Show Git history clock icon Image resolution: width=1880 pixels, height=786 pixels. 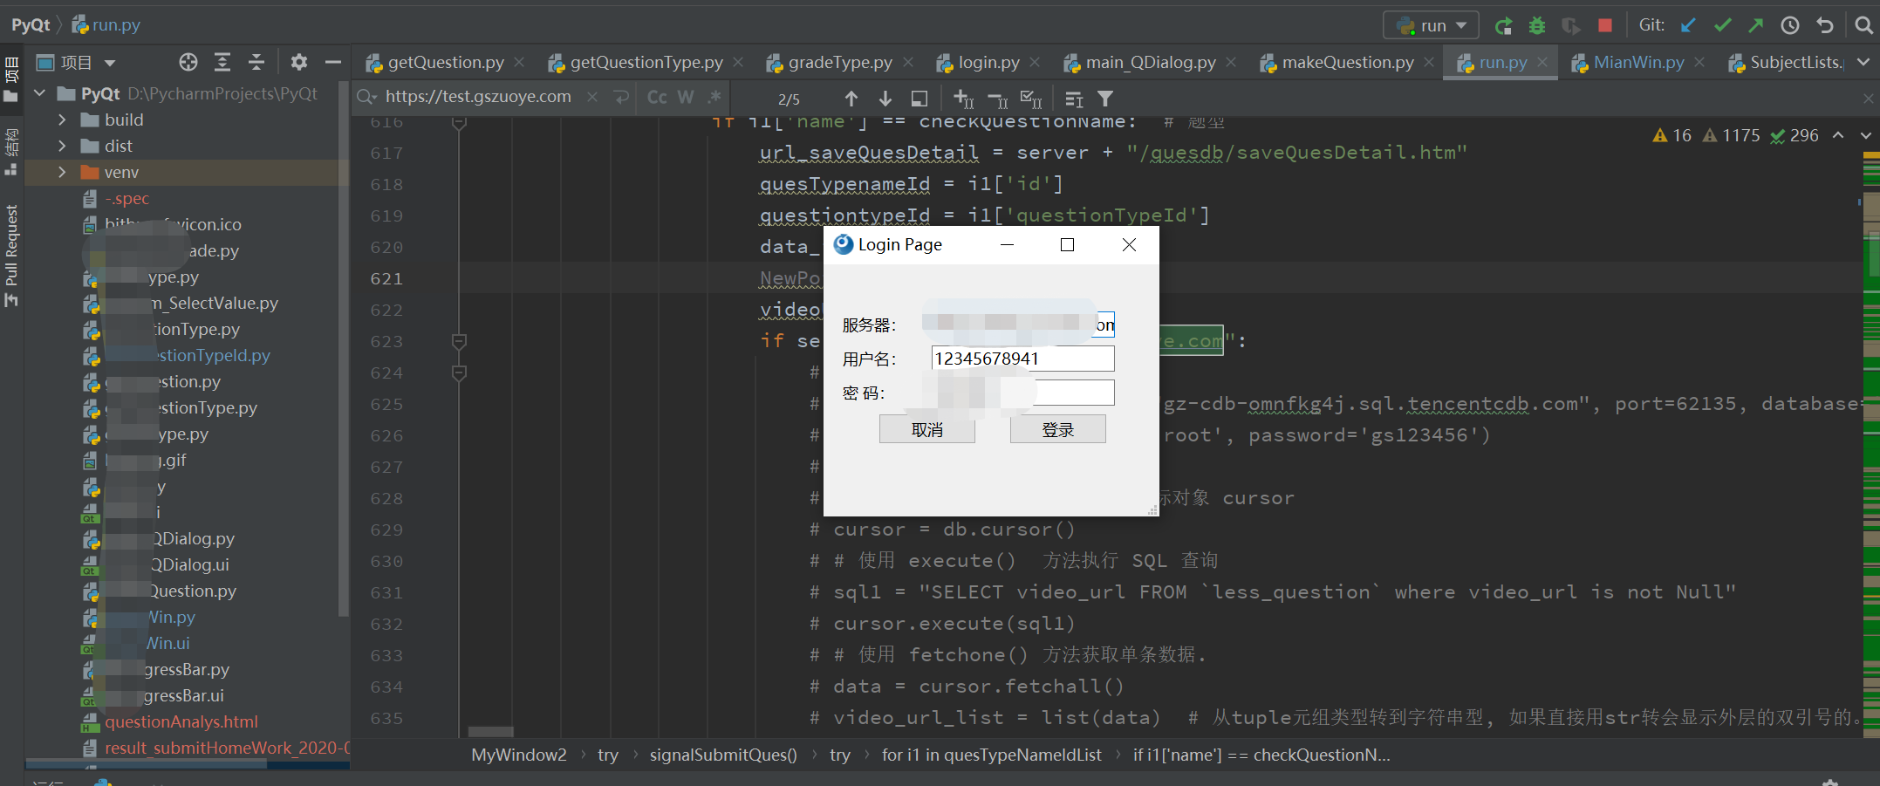coord(1790,25)
